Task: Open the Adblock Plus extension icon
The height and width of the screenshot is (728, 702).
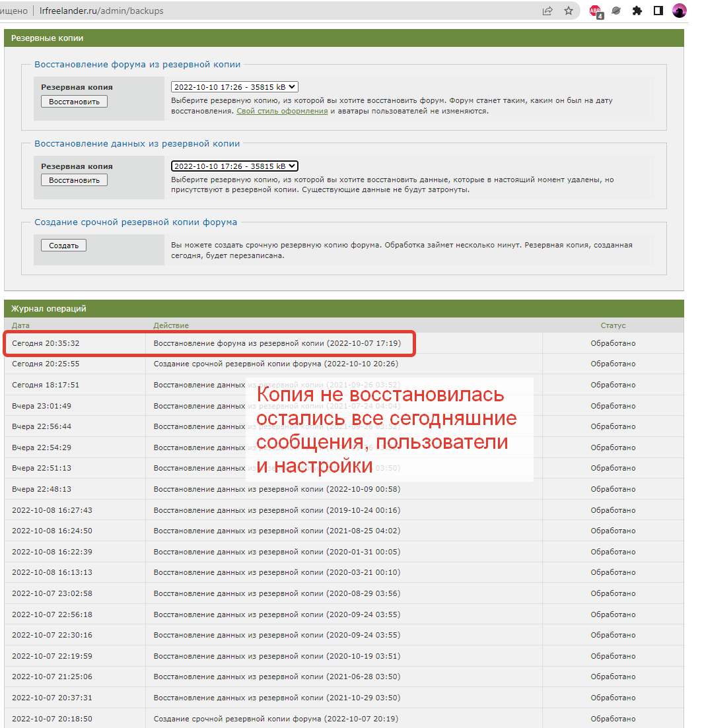Action: (x=595, y=11)
